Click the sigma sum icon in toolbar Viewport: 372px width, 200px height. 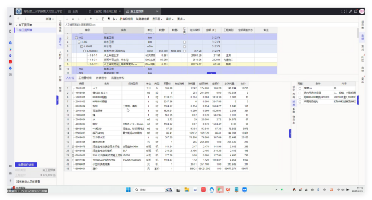coord(103,19)
